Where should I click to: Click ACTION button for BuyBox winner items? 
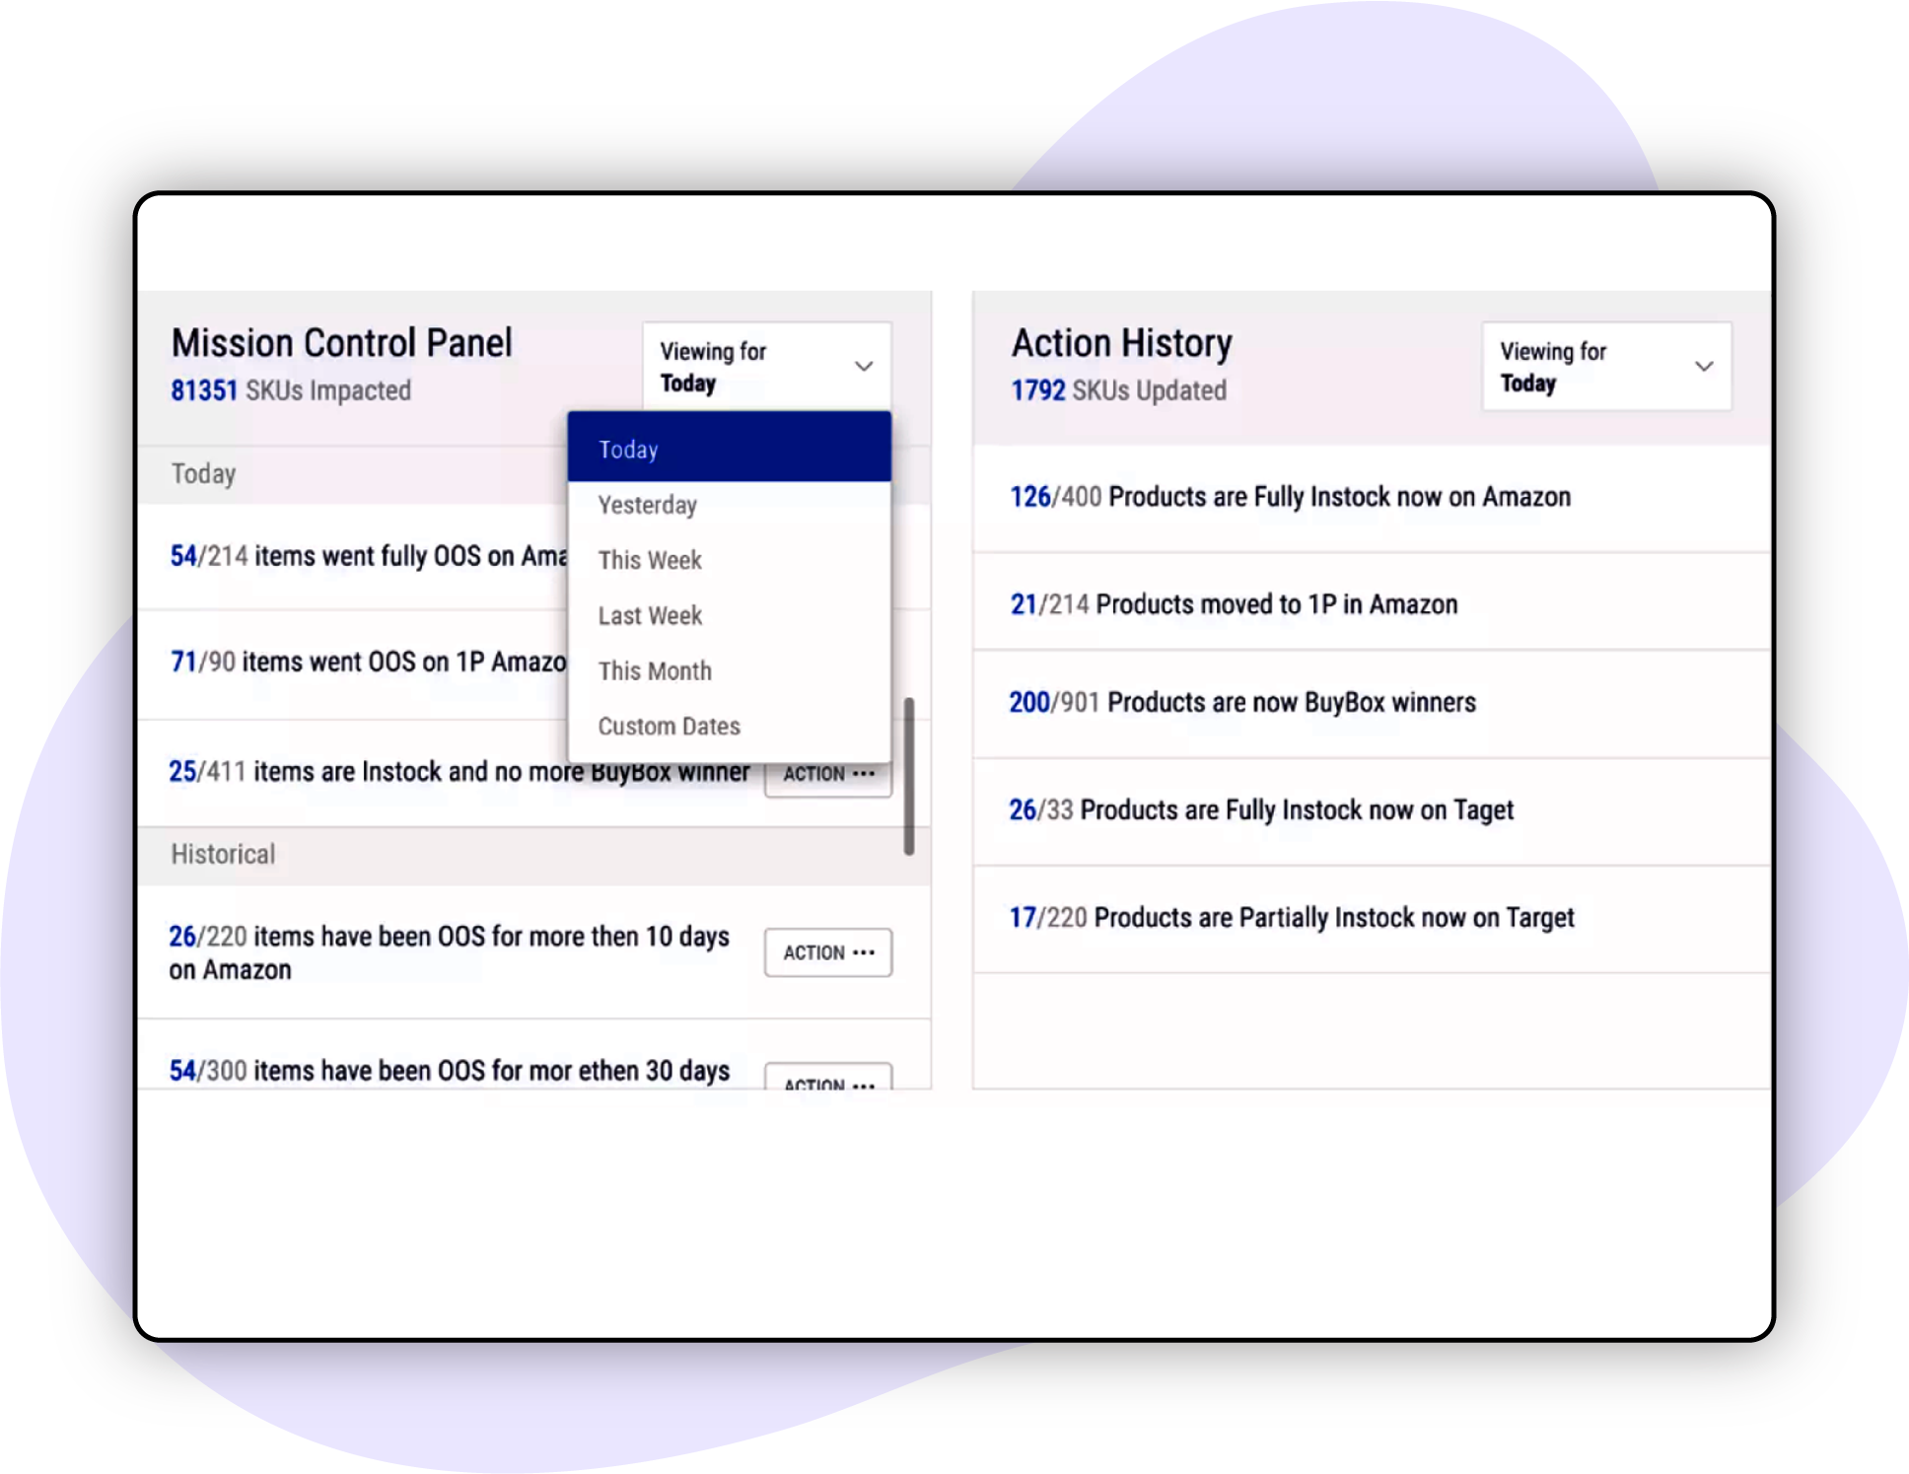click(x=828, y=771)
